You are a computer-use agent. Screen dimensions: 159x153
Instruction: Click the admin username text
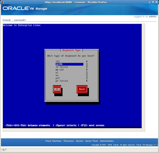coord(152,16)
